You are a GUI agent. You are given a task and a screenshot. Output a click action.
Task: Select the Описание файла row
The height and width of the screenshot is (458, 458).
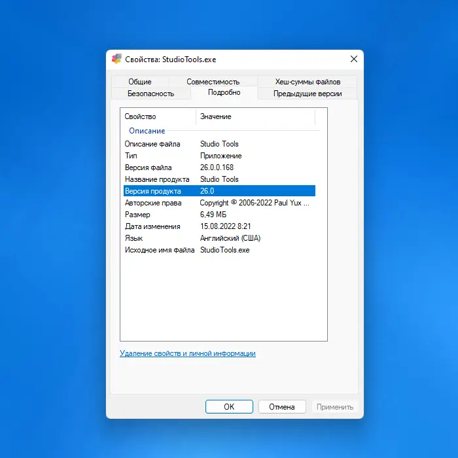point(219,144)
